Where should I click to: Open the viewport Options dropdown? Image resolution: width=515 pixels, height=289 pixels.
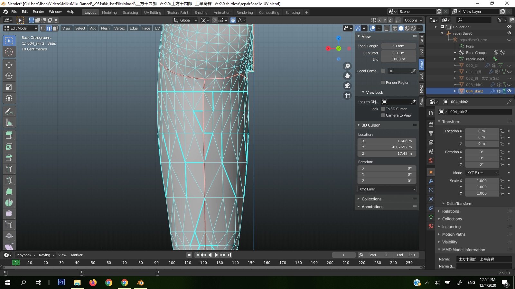click(413, 20)
